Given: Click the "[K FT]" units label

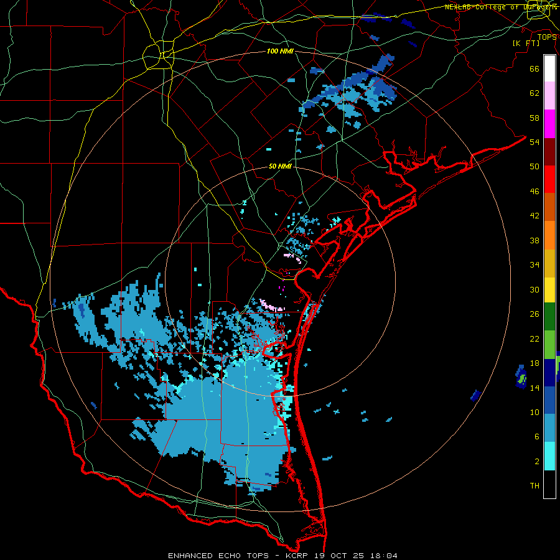Looking at the screenshot, I should coord(526,43).
